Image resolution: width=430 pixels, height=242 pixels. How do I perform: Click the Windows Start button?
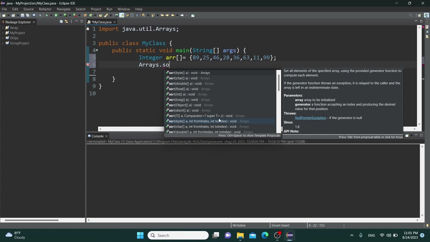pos(140,235)
